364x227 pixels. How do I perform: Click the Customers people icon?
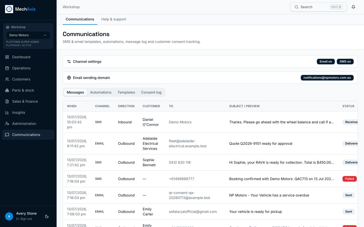[7, 79]
